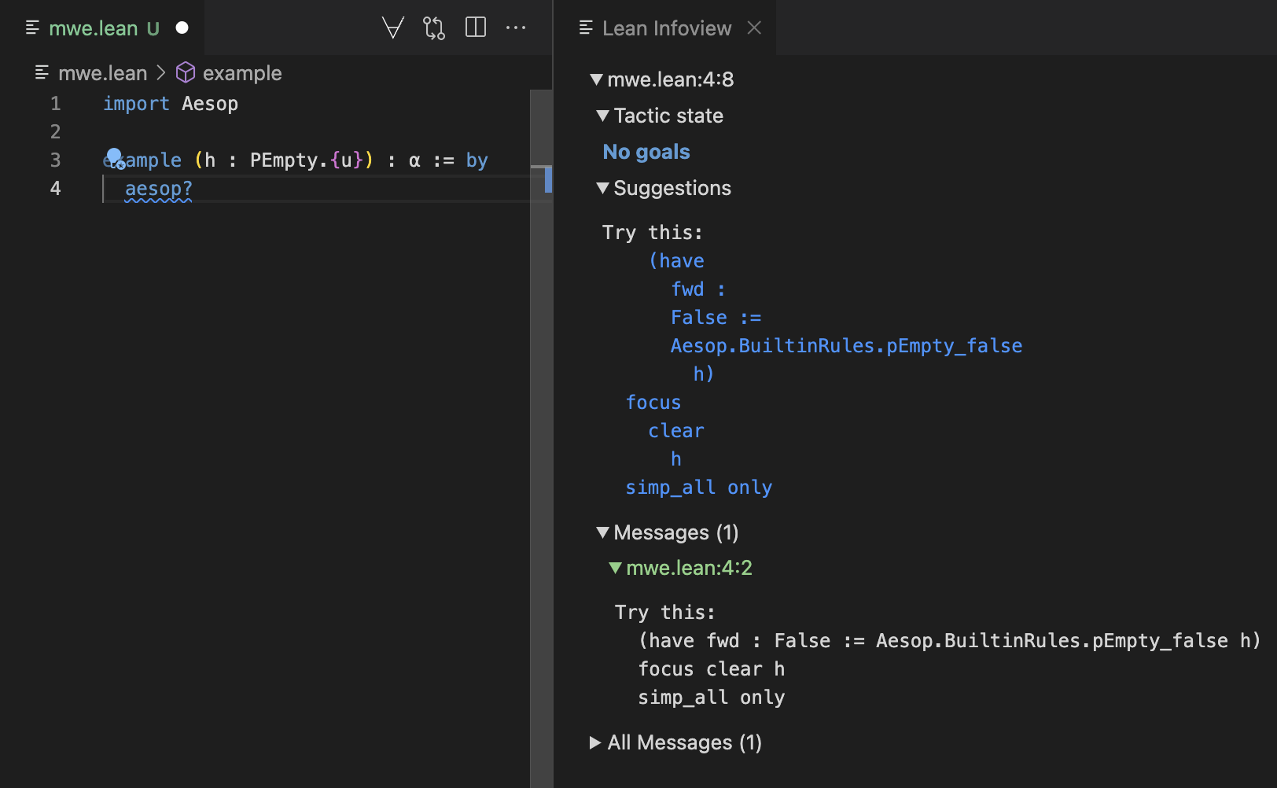Click the Lean forall symbol toolbar icon
This screenshot has width=1277, height=788.
393,28
